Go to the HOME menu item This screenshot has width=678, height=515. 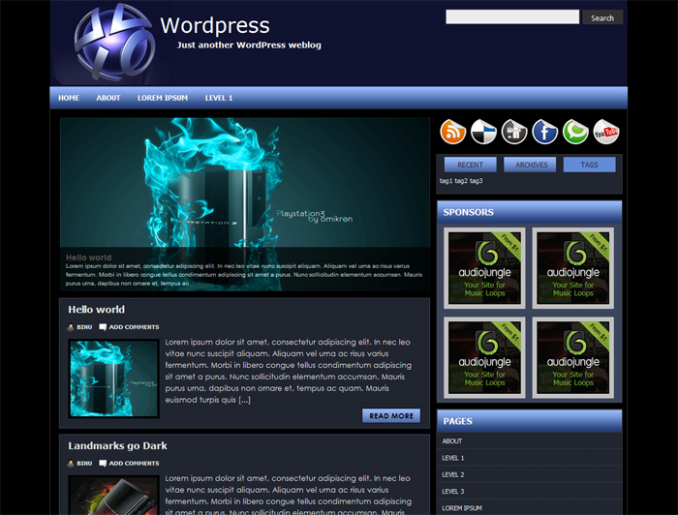pyautogui.click(x=69, y=98)
